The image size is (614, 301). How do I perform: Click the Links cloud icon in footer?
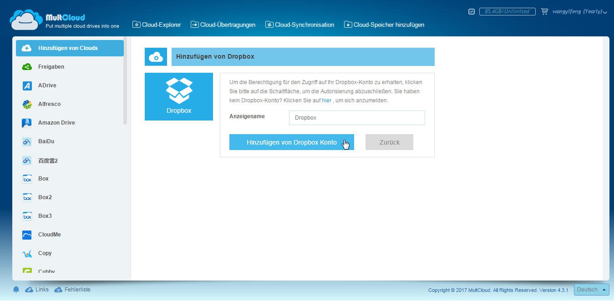[x=29, y=290]
